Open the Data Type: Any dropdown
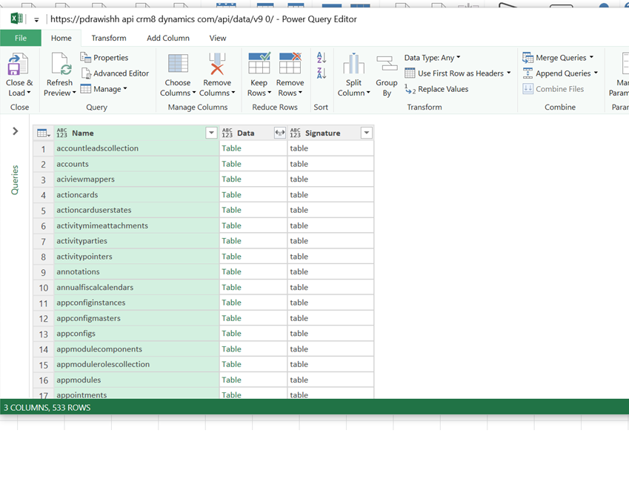This screenshot has height=482, width=629. pyautogui.click(x=432, y=58)
